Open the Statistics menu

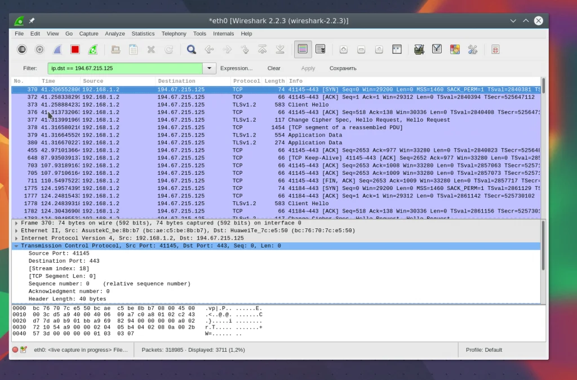pyautogui.click(x=143, y=34)
